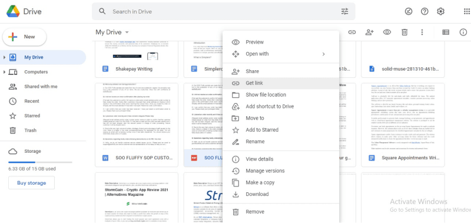The image size is (471, 223).
Task: Open the Help question mark icon
Action: [x=424, y=11]
